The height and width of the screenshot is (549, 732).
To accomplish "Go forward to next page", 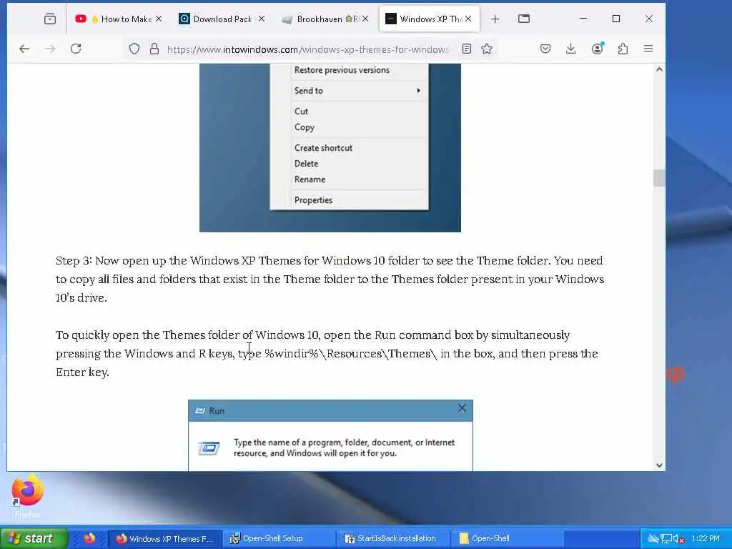I will [50, 49].
